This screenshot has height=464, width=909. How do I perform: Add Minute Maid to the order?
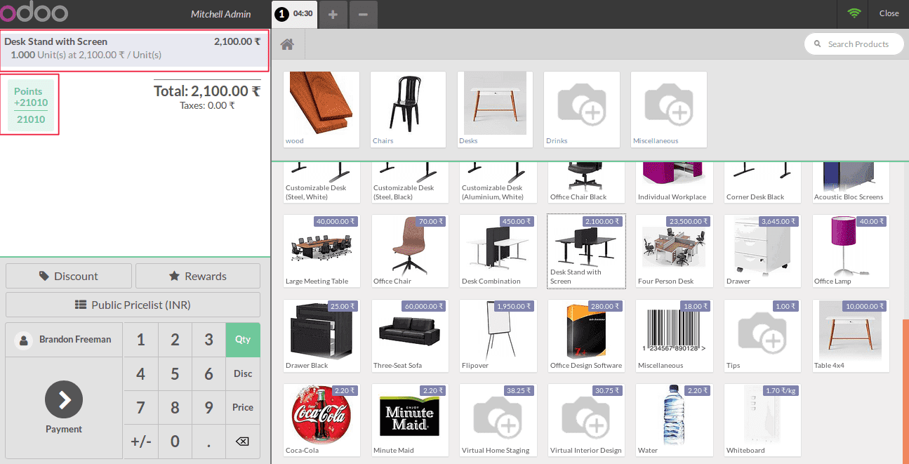(x=410, y=420)
